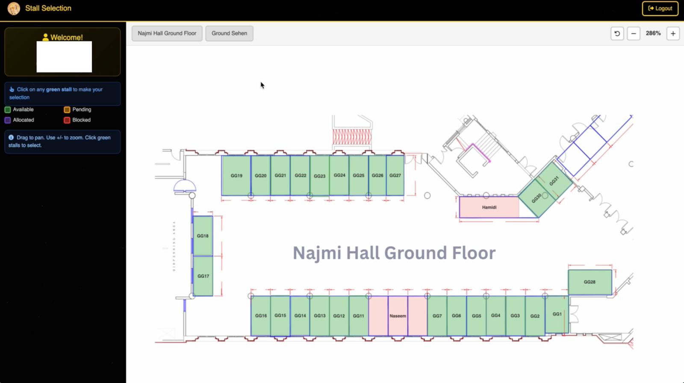Click the reset view rotate icon

pyautogui.click(x=617, y=33)
